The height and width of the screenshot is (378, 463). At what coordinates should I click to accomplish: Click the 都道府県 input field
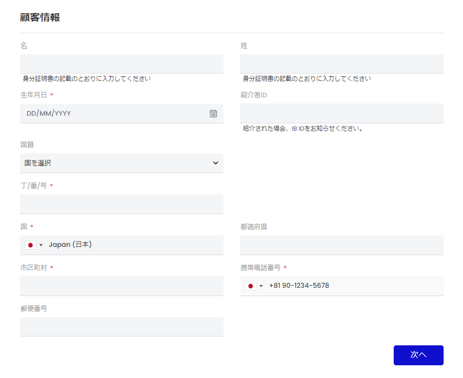(342, 245)
